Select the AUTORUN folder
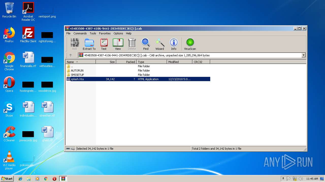325x182 pixels. tap(138, 71)
